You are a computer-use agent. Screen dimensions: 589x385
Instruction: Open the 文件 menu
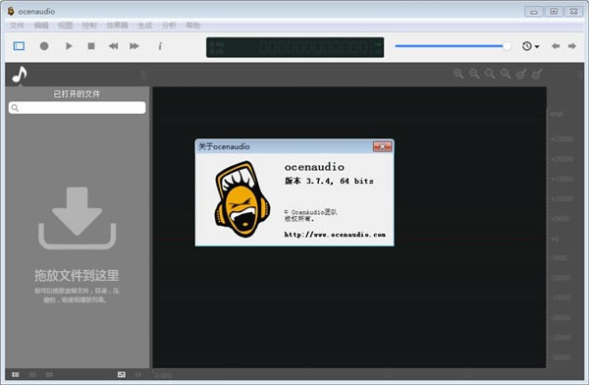(17, 26)
